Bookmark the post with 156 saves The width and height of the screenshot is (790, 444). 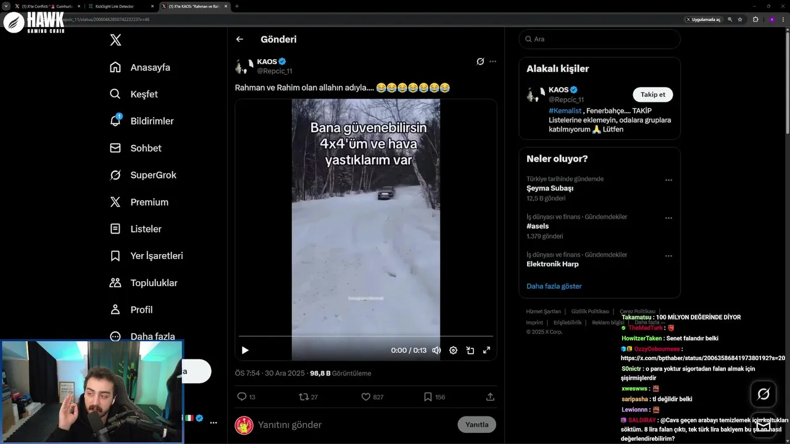pyautogui.click(x=434, y=397)
